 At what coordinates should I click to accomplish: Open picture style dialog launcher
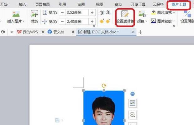(x=174, y=26)
